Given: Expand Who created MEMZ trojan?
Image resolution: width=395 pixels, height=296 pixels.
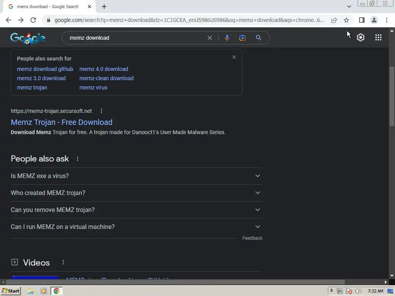Looking at the screenshot, I should [x=137, y=193].
